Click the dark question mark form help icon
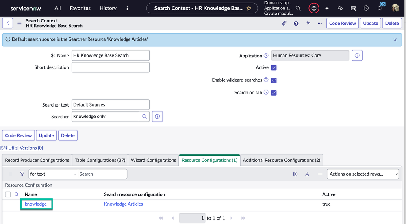The height and width of the screenshot is (224, 406). pos(296,23)
